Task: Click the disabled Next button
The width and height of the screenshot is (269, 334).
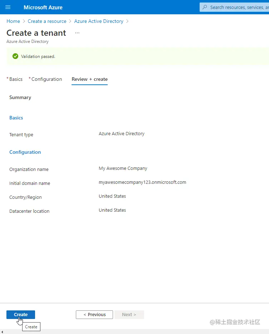Action: [129, 315]
